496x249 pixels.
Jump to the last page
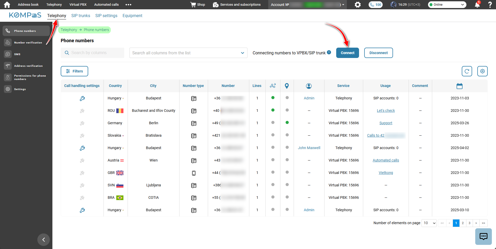coord(484,223)
